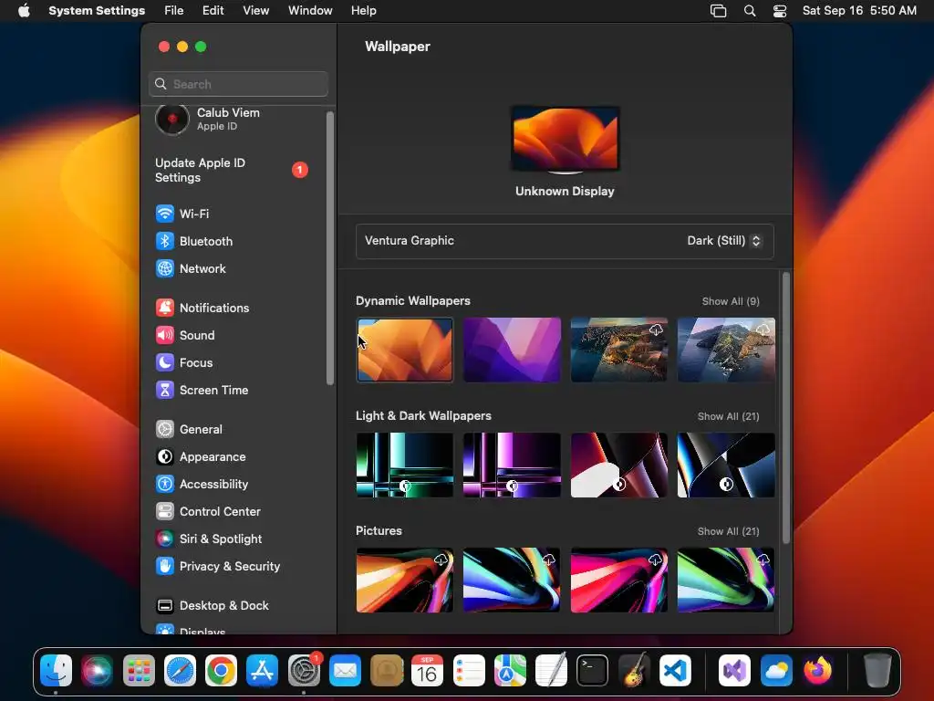Open the View menu
Screen dimensions: 934x701
(255, 11)
